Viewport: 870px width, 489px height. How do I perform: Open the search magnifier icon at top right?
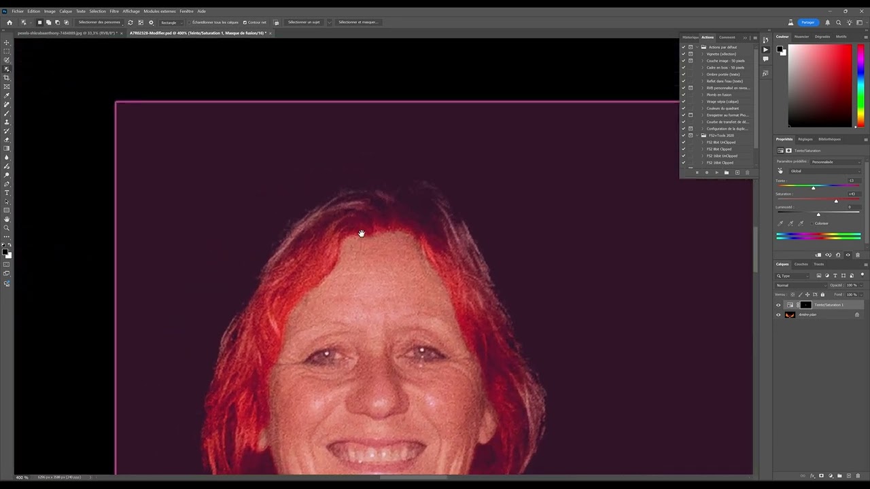(x=839, y=22)
